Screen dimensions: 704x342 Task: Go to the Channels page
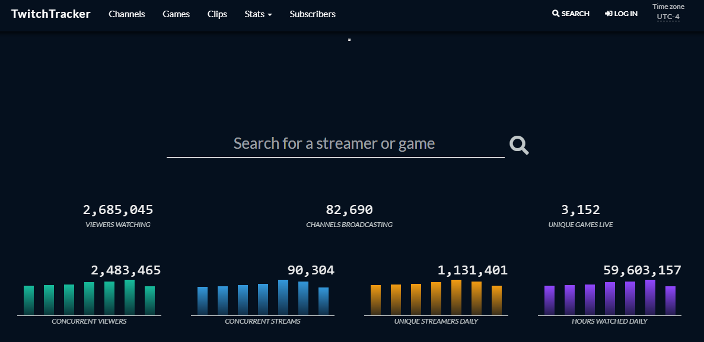point(127,14)
